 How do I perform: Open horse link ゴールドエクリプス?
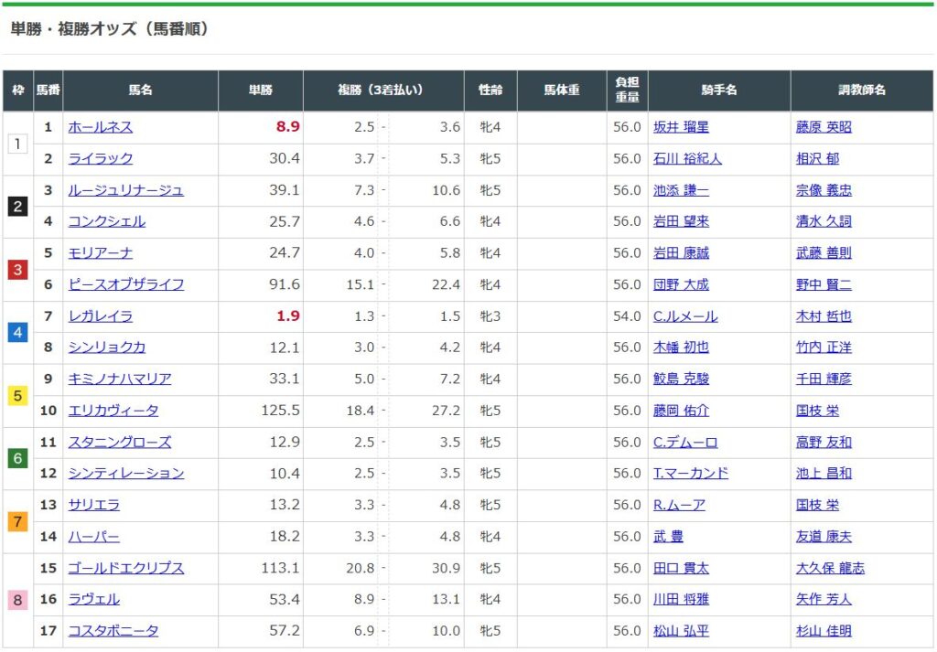click(126, 569)
